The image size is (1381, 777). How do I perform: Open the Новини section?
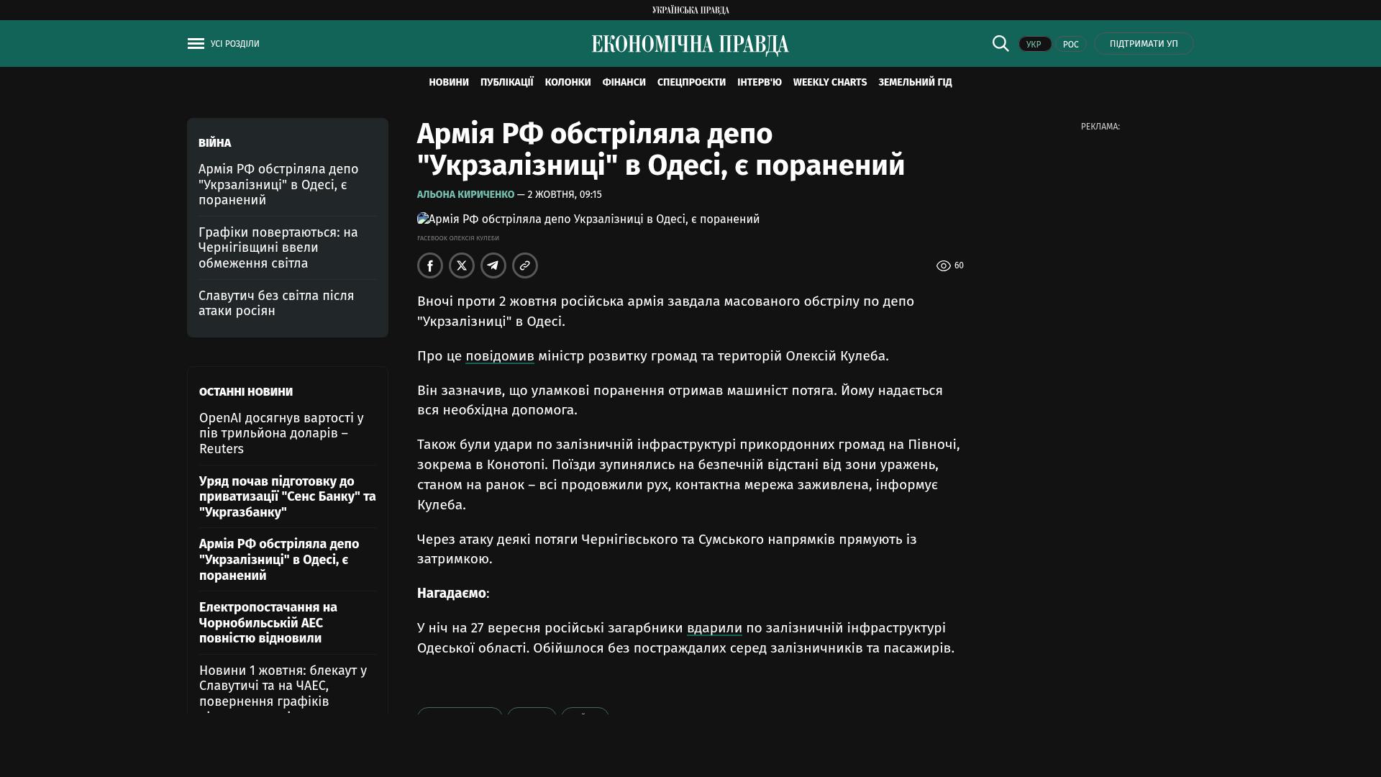[448, 83]
